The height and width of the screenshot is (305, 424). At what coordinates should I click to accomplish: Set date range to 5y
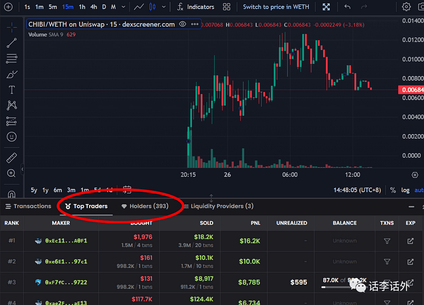coord(34,190)
